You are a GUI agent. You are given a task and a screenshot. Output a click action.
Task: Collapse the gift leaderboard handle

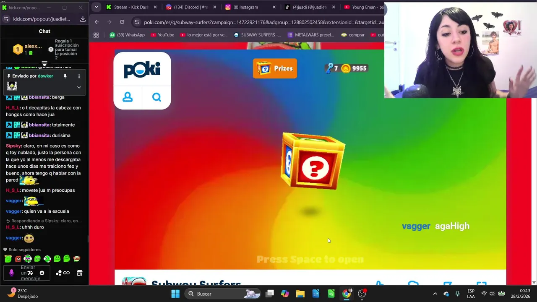point(44,64)
